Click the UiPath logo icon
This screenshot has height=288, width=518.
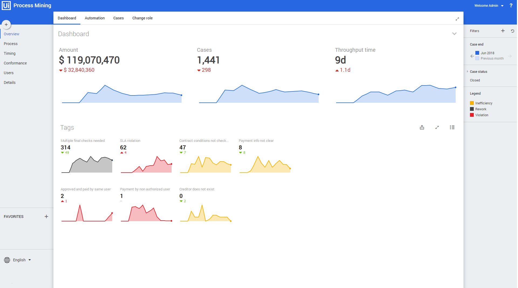(x=6, y=5)
